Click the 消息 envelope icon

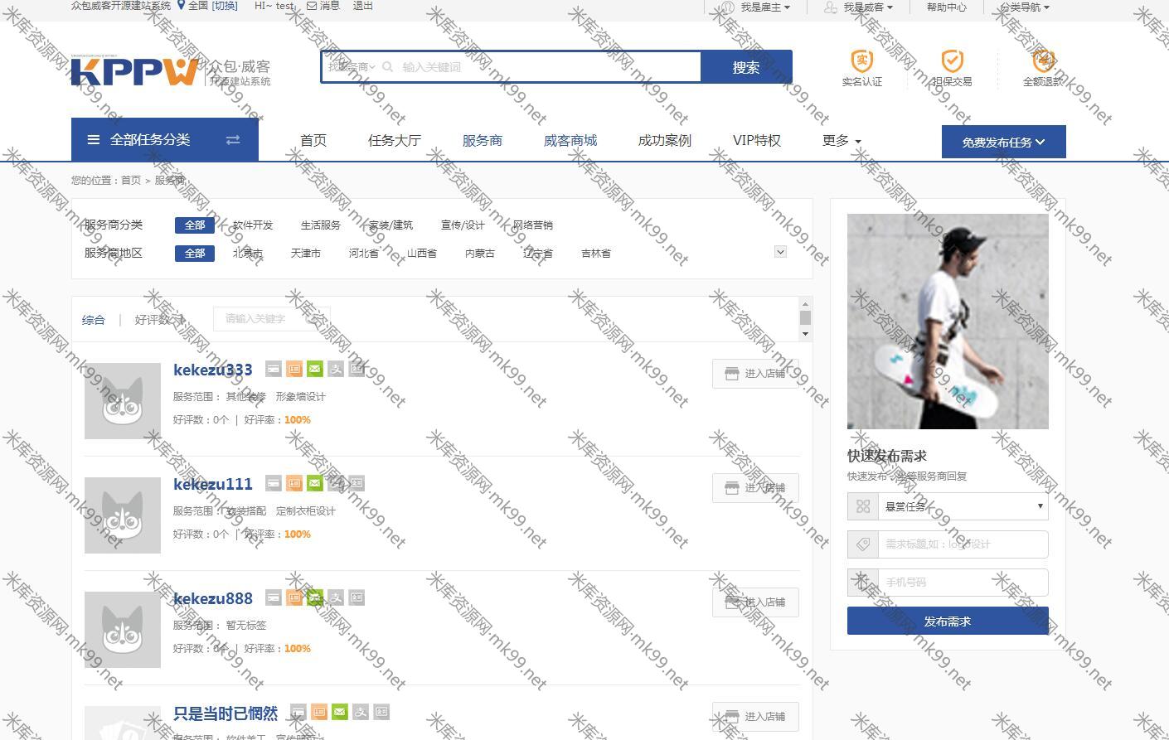[x=312, y=6]
